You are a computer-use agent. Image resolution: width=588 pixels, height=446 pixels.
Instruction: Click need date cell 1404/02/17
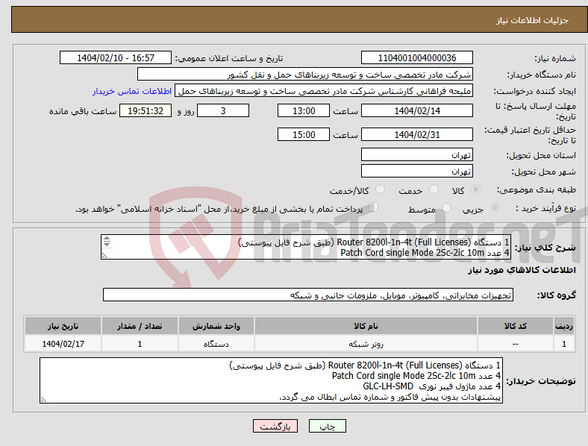click(x=63, y=344)
